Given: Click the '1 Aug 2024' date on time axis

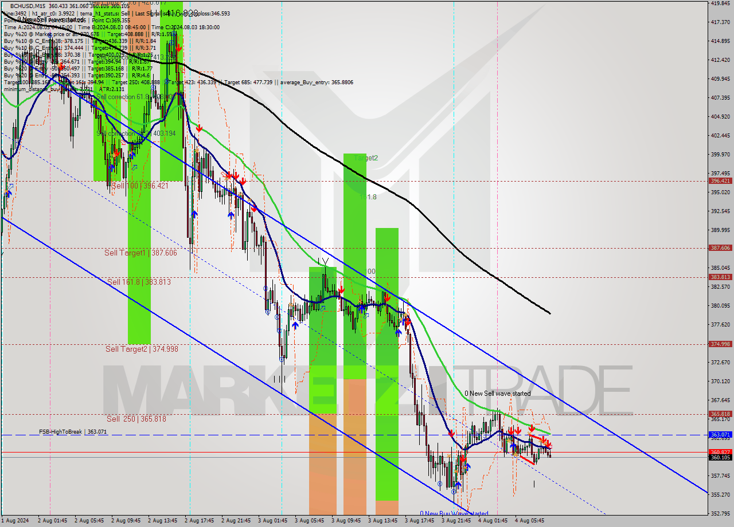Looking at the screenshot, I should [x=14, y=521].
